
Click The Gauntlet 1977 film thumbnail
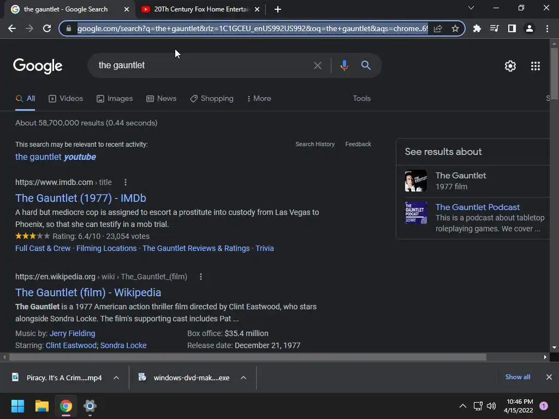(415, 181)
